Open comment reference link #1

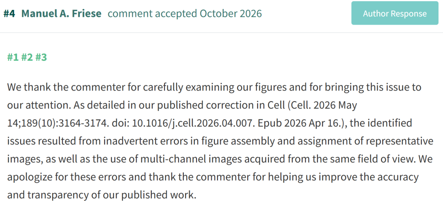[x=13, y=57]
